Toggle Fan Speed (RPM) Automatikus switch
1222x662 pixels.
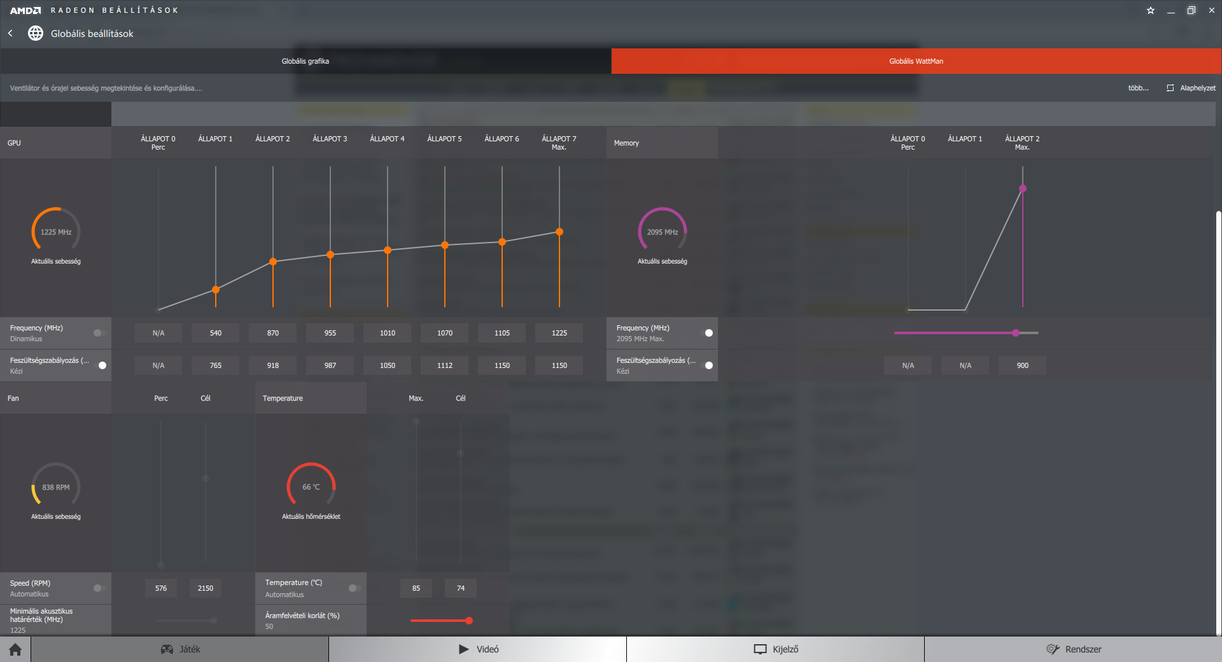(x=99, y=588)
